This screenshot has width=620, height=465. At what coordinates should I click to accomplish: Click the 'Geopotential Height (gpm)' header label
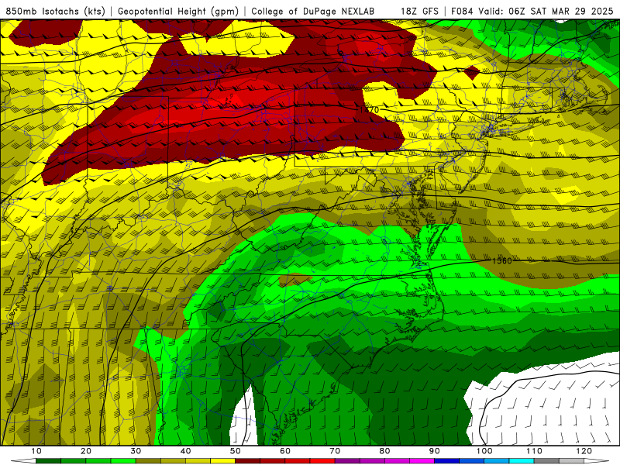point(178,11)
